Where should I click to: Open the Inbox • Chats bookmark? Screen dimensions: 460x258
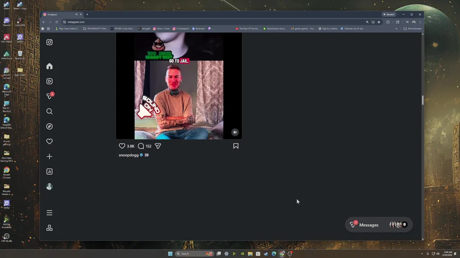pos(161,29)
